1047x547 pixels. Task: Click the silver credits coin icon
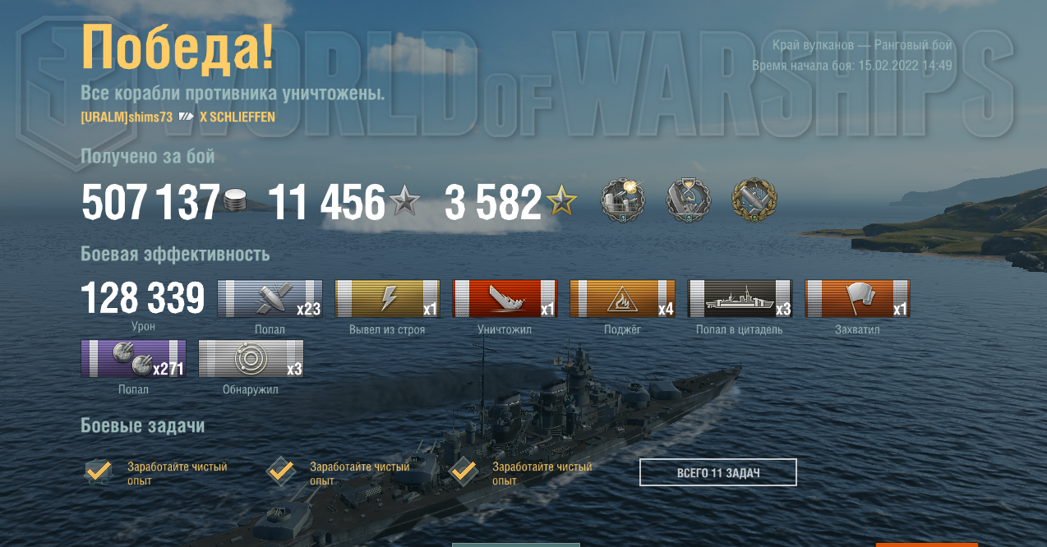236,202
